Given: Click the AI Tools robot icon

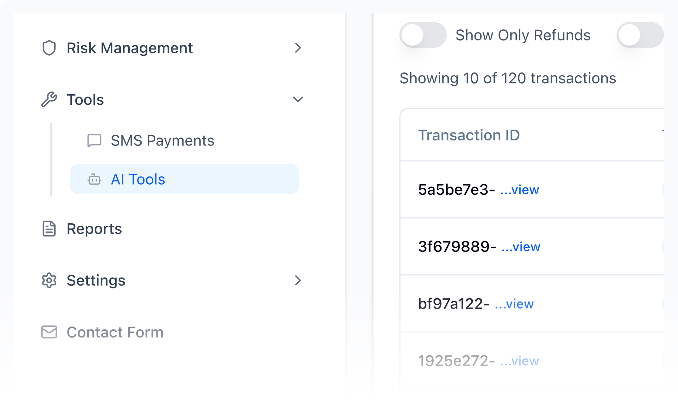Looking at the screenshot, I should [94, 180].
